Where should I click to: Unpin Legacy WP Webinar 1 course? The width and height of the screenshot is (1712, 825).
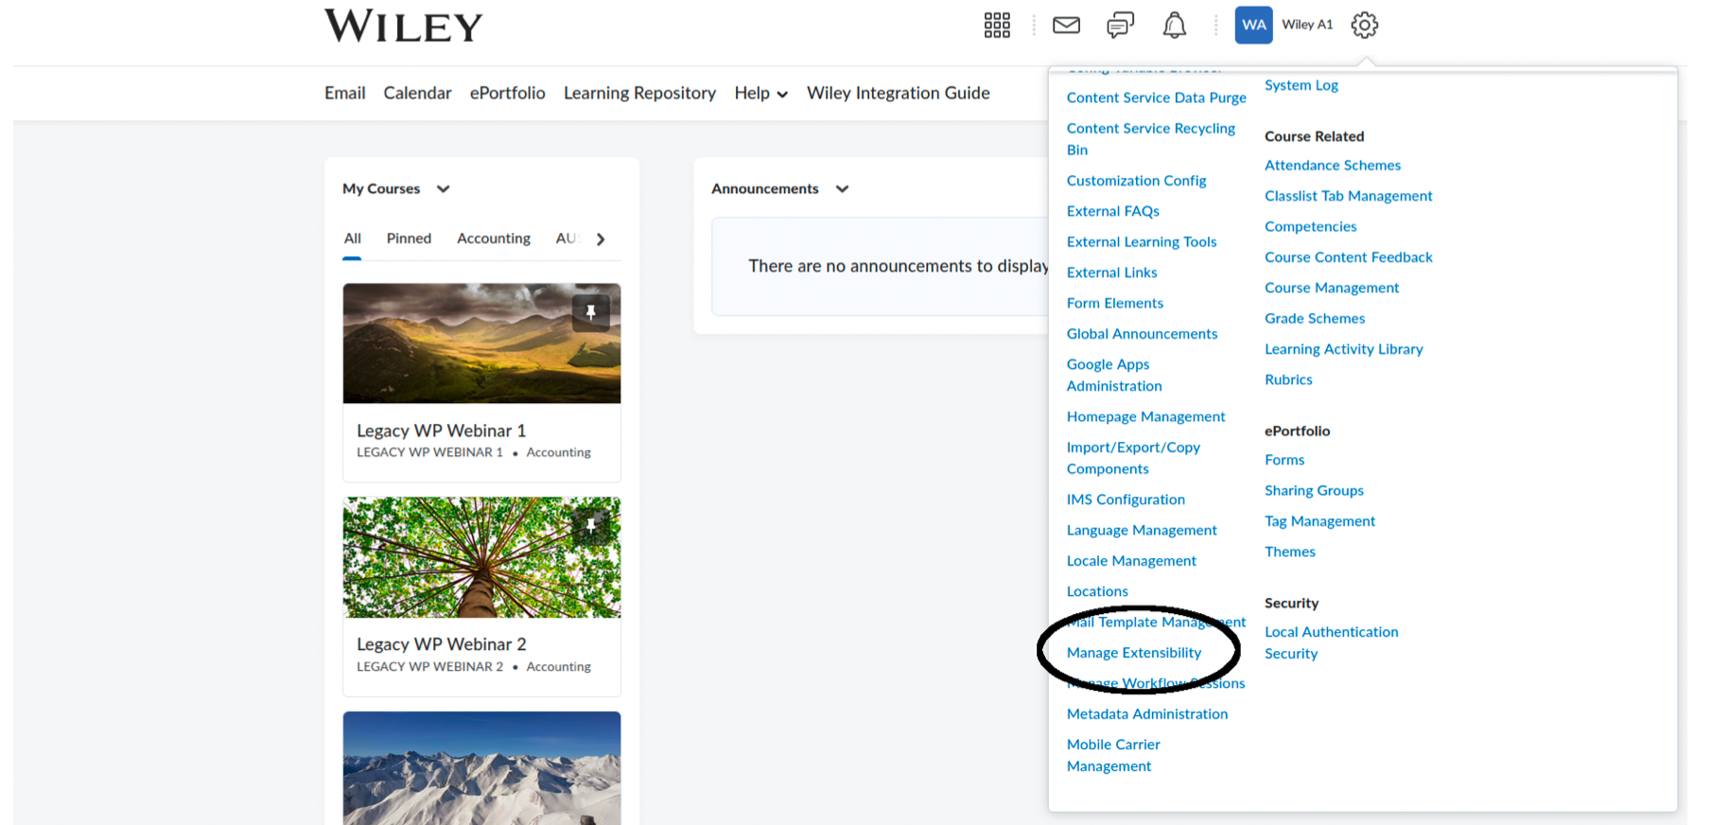pyautogui.click(x=590, y=312)
